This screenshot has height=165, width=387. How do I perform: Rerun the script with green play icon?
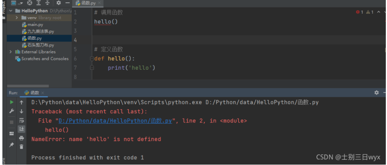(x=12, y=102)
